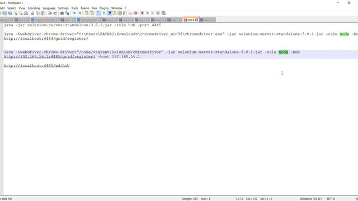
Task: Show the Document Map panel icon
Action: point(119,13)
